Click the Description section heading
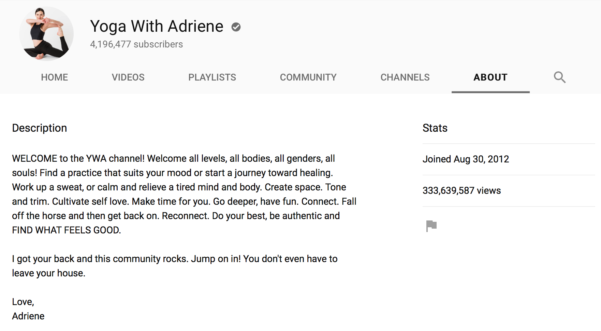The width and height of the screenshot is (601, 331). (39, 128)
